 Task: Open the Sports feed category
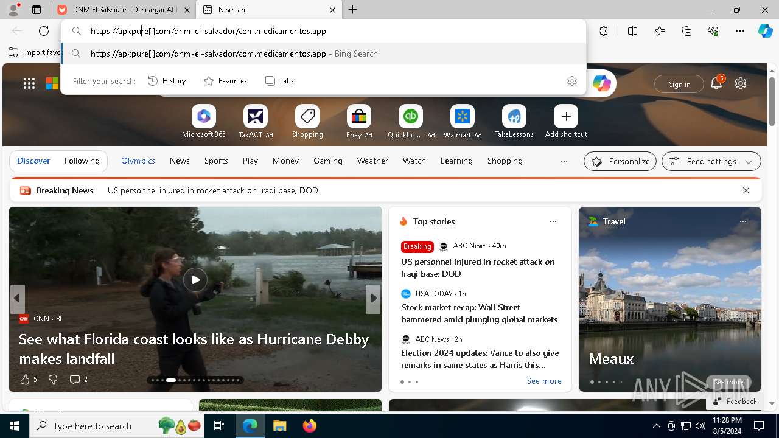[x=216, y=161]
